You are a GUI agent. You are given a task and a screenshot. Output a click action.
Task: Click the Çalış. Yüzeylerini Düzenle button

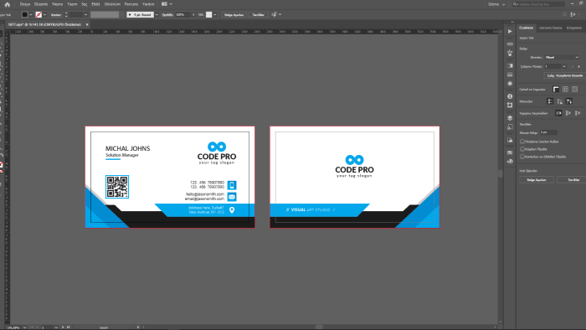coord(564,75)
